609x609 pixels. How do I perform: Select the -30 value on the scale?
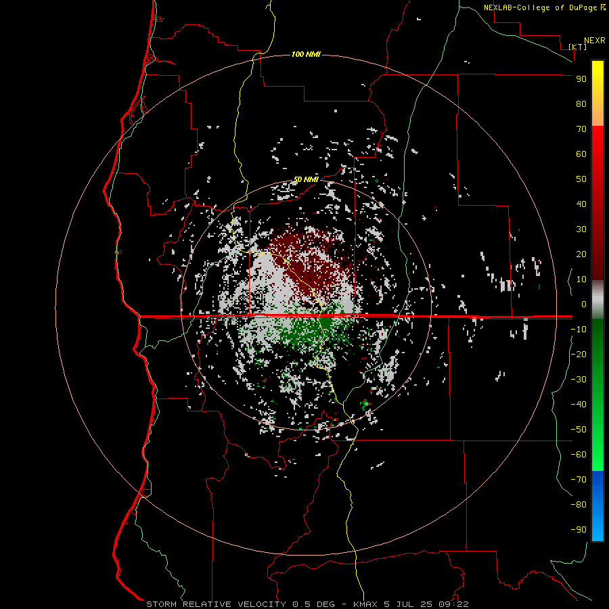click(579, 380)
